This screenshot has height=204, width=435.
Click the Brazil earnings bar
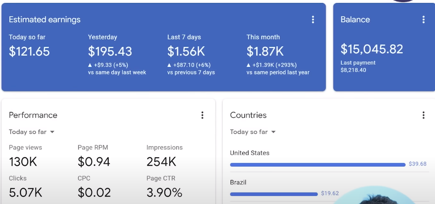tap(274, 194)
